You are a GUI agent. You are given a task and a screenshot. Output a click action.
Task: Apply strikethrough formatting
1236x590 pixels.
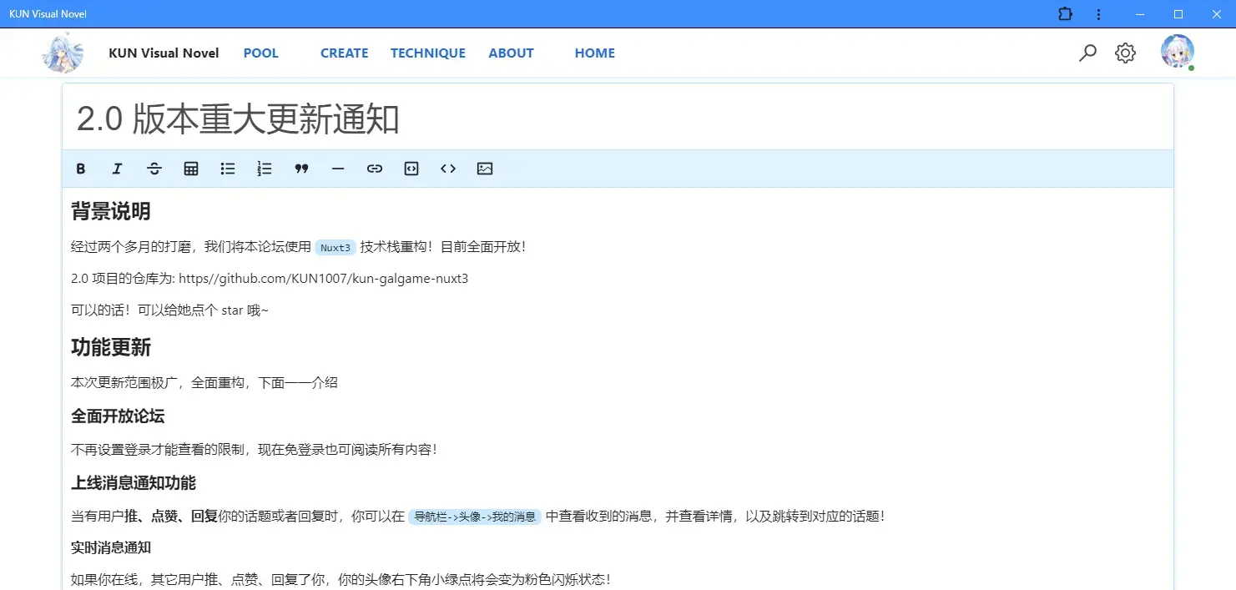coord(154,169)
